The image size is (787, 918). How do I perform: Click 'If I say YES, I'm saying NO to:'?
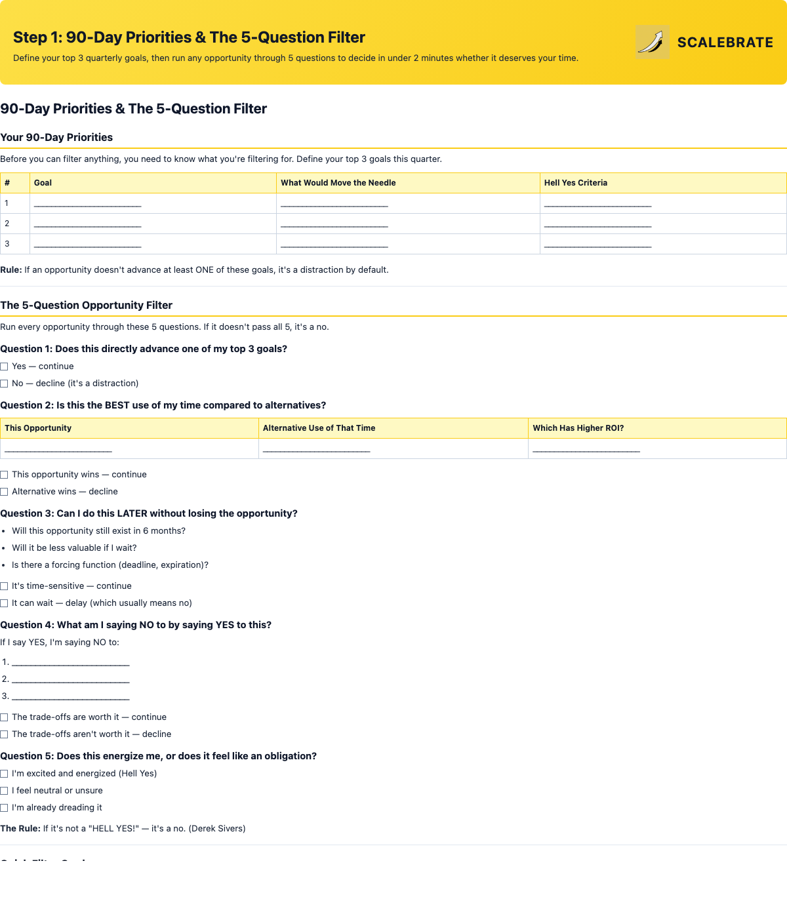[x=60, y=643]
